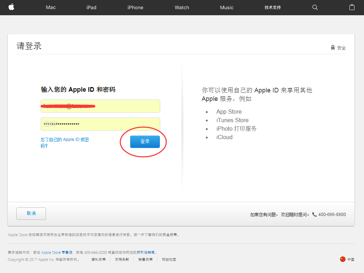This screenshot has height=273, width=364.
Task: Click the 取消 button
Action: [x=31, y=214]
